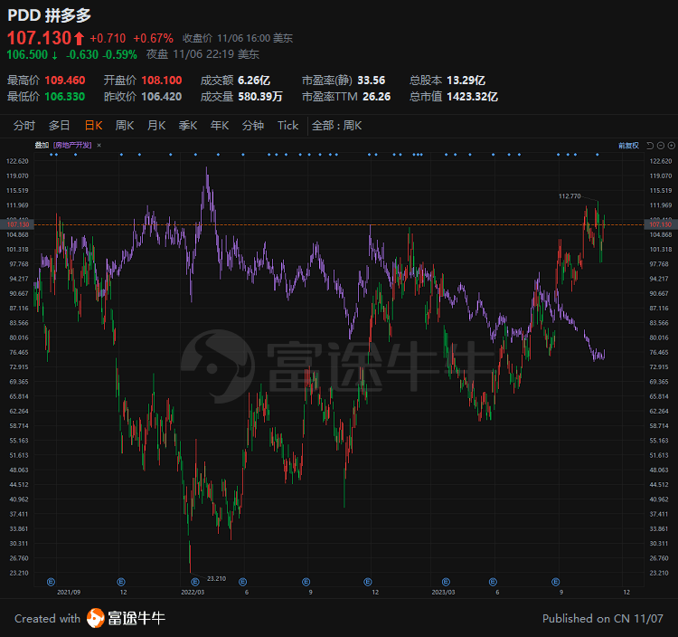Remove the 房地产开发 overlay via the × icon
678x637 pixels.
click(99, 146)
